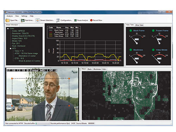Click the Black Frame green status indicator
This screenshot has width=176, height=132.
click(131, 31)
